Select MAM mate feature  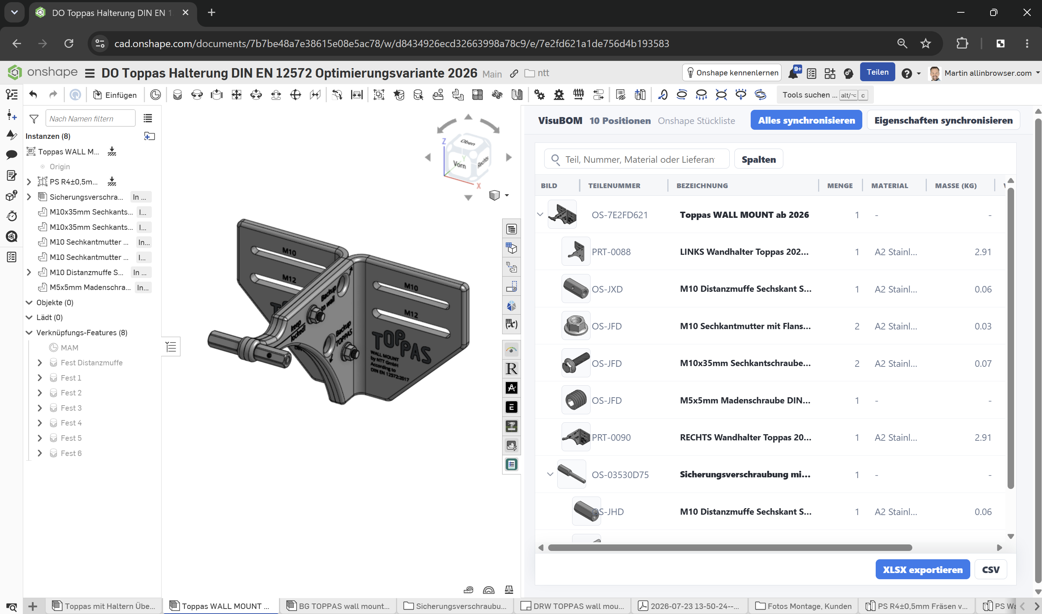click(69, 348)
